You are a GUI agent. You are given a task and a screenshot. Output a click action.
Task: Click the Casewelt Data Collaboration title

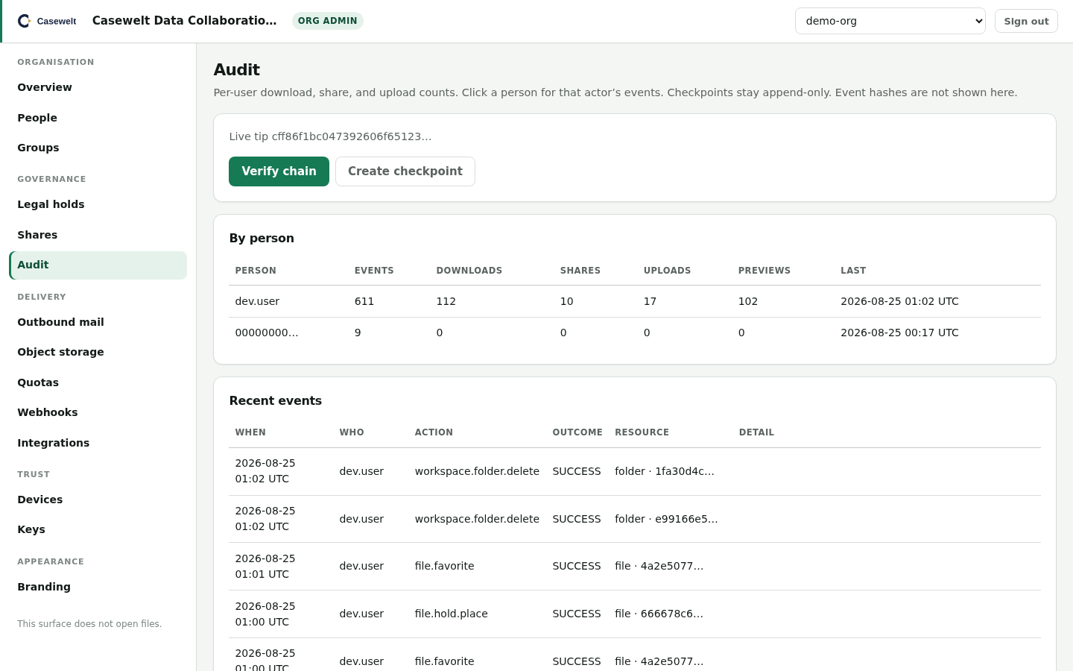(x=185, y=21)
